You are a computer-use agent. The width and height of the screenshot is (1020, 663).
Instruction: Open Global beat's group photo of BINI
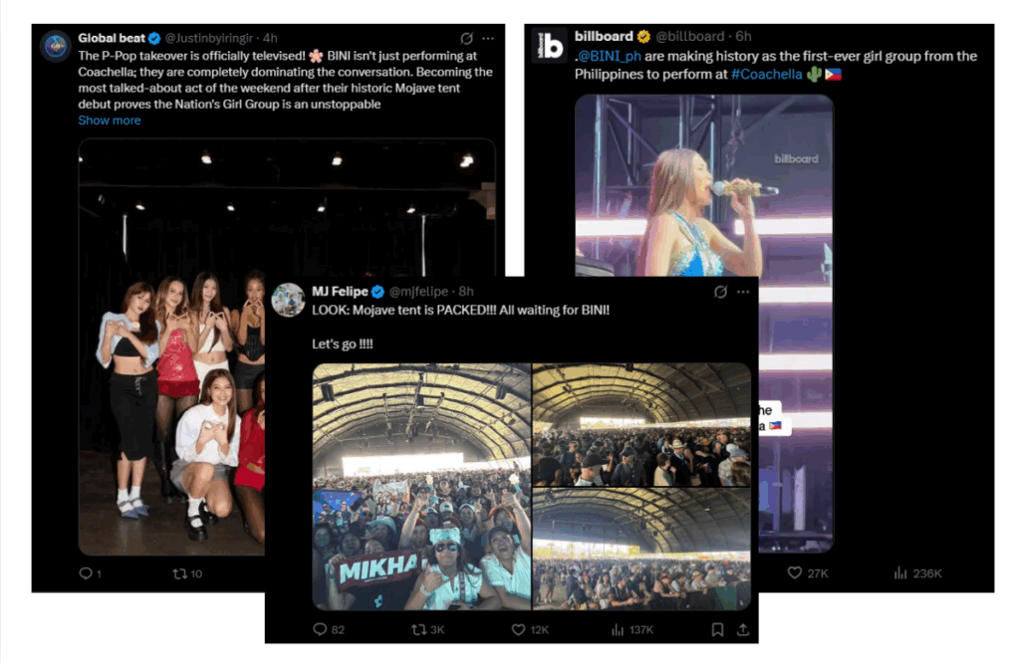point(171,347)
